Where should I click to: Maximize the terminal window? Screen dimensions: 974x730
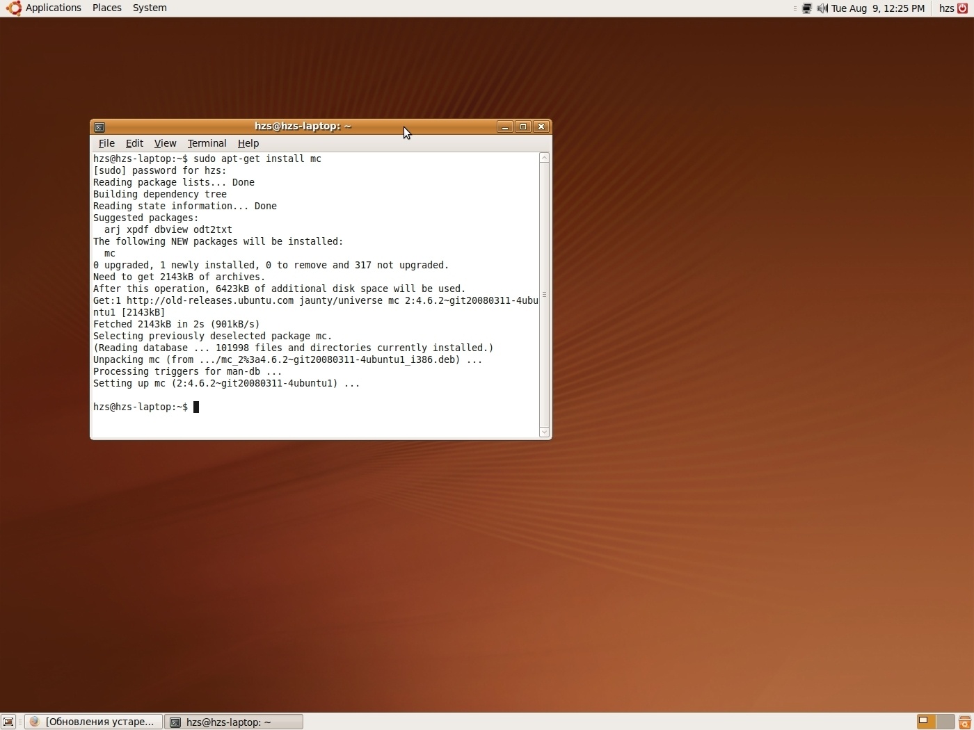point(523,127)
